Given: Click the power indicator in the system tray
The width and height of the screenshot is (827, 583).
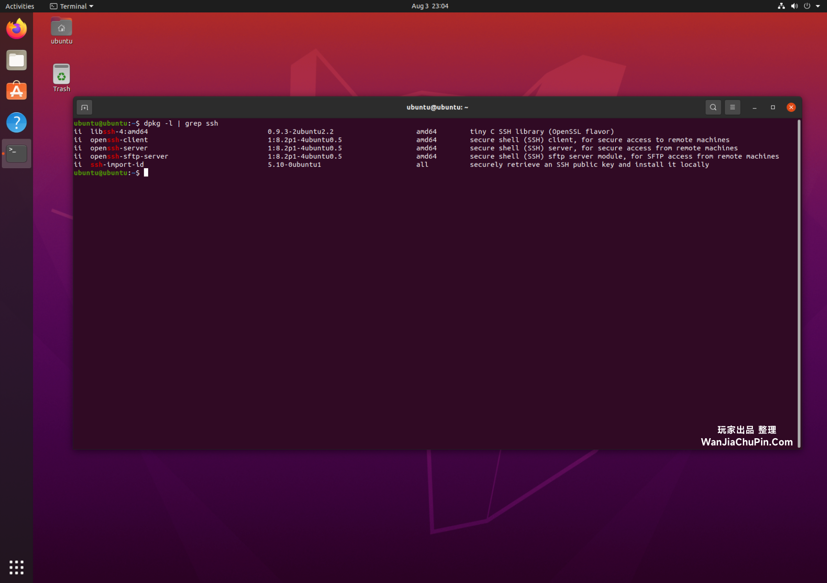Looking at the screenshot, I should click(x=808, y=6).
